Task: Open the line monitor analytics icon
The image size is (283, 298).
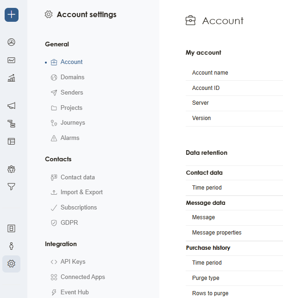Action: pos(12,60)
